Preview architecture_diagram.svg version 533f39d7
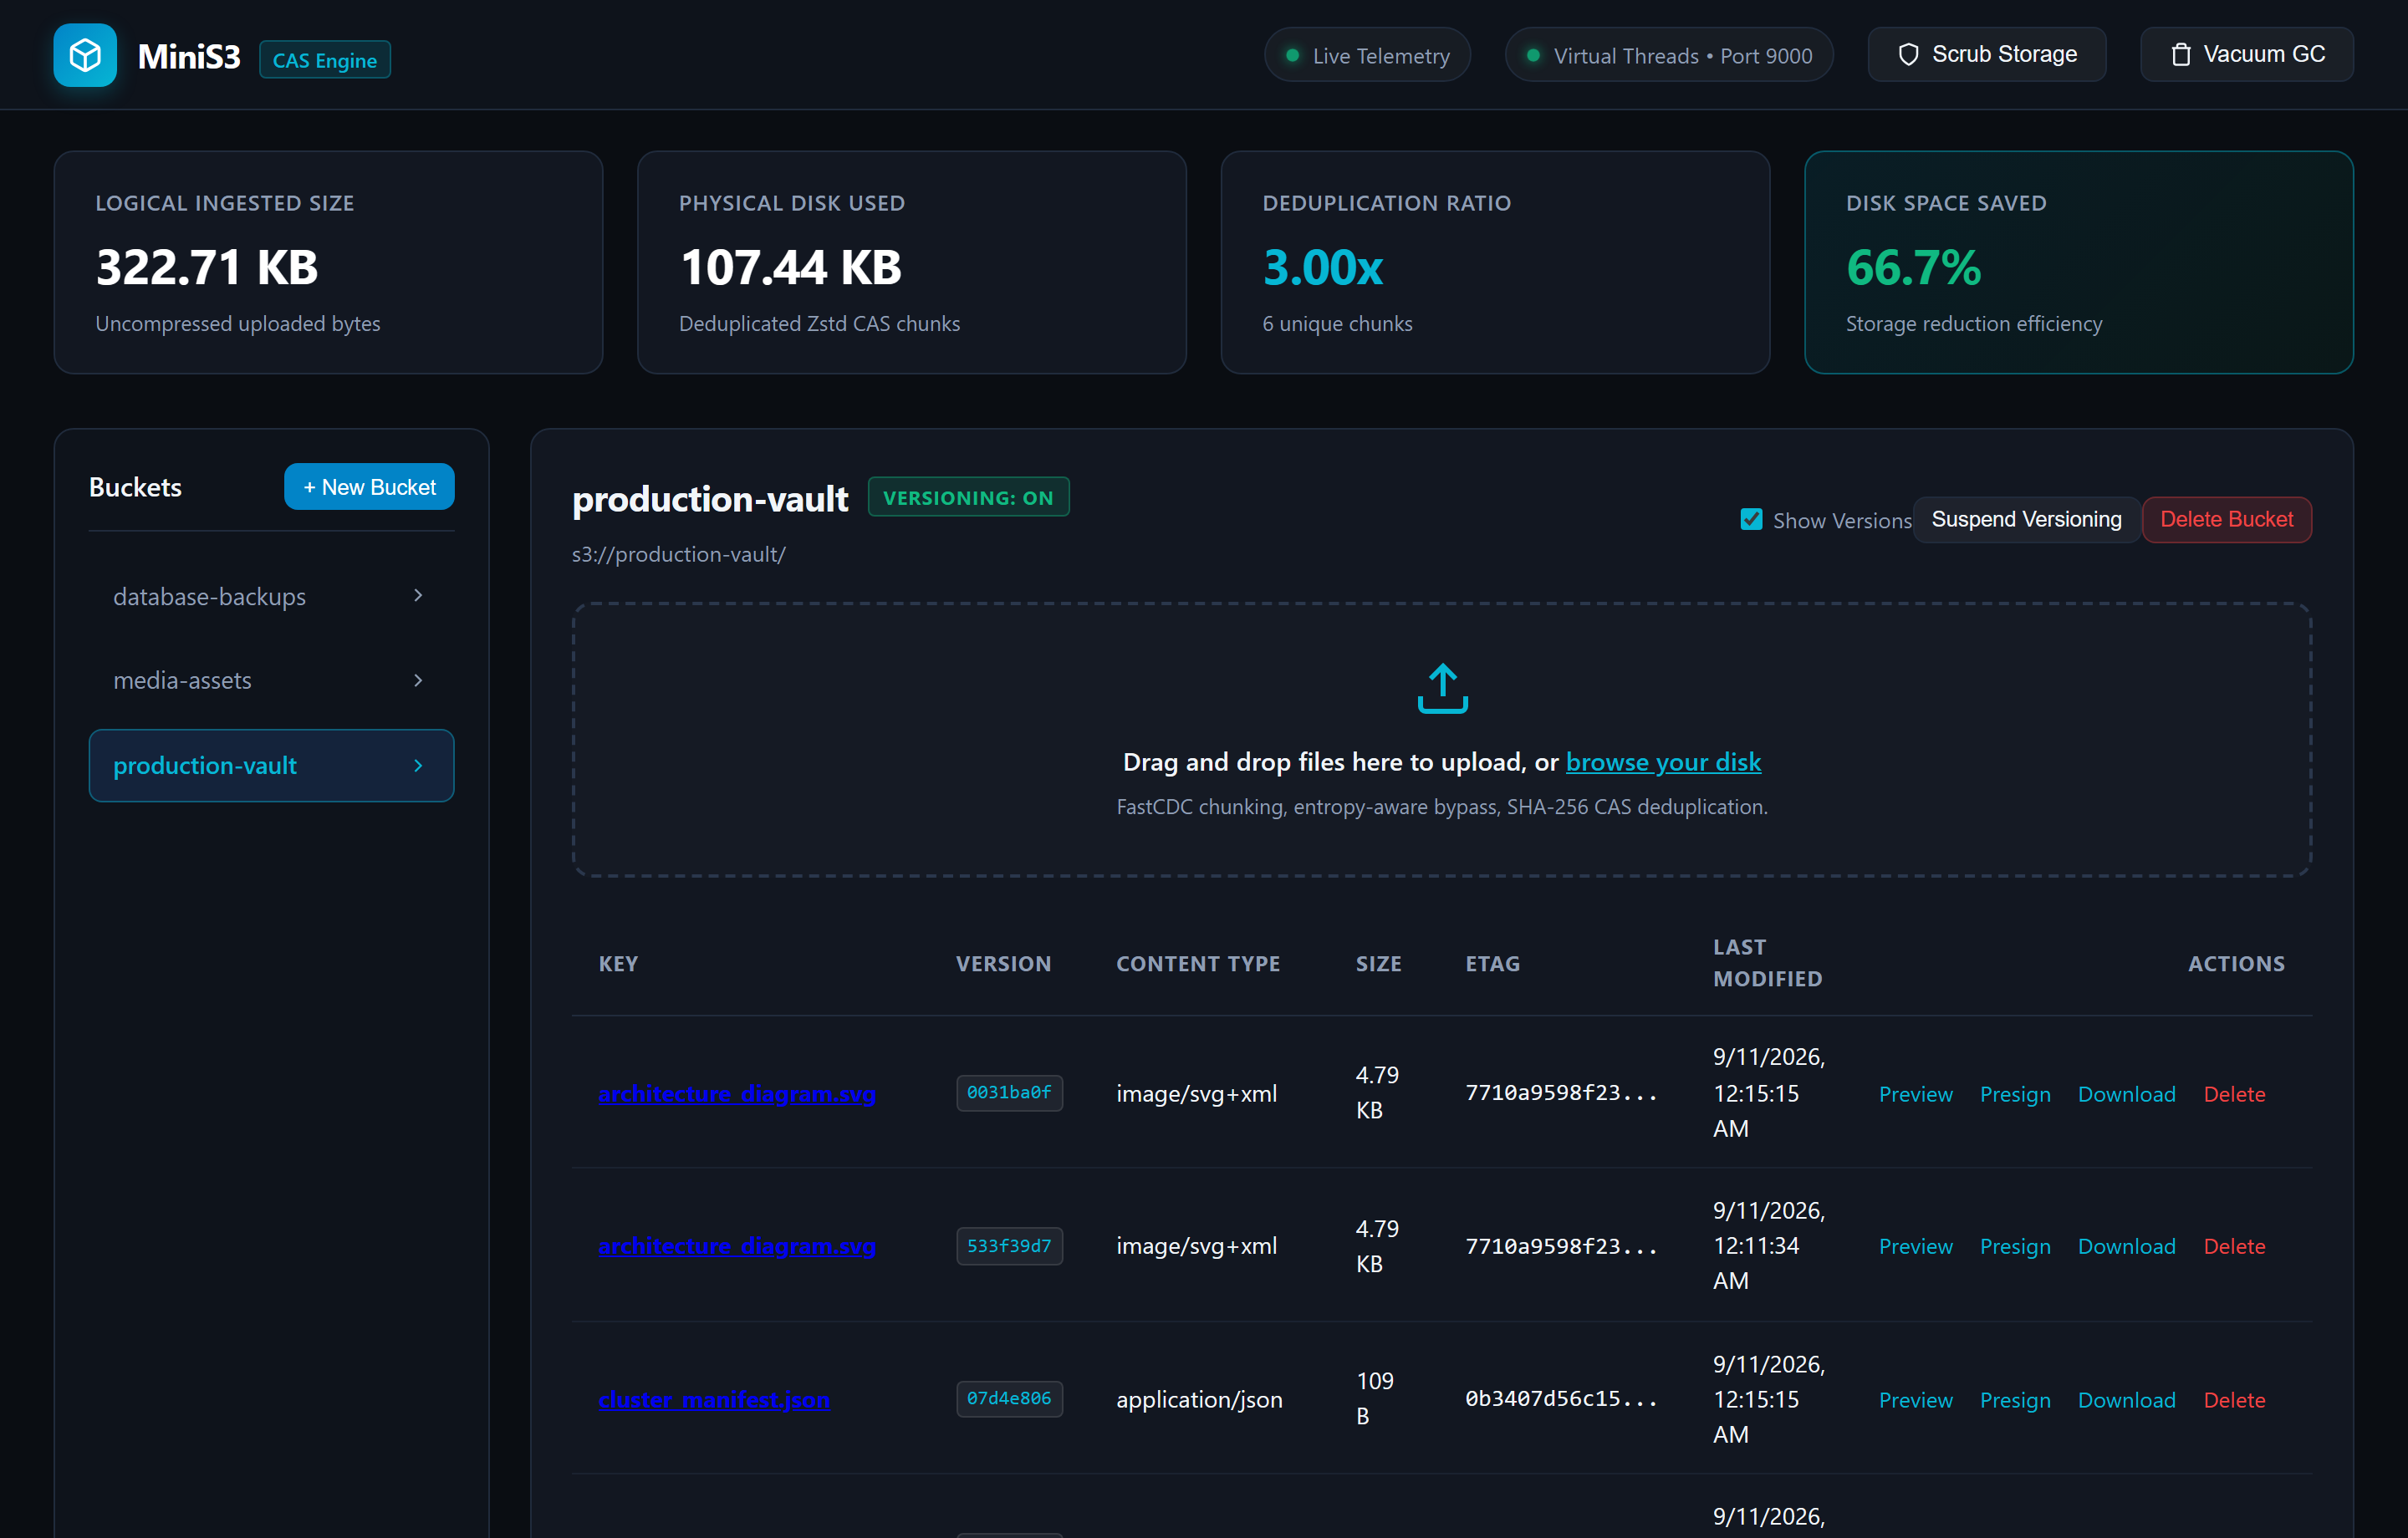The height and width of the screenshot is (1538, 2408). coord(1915,1246)
